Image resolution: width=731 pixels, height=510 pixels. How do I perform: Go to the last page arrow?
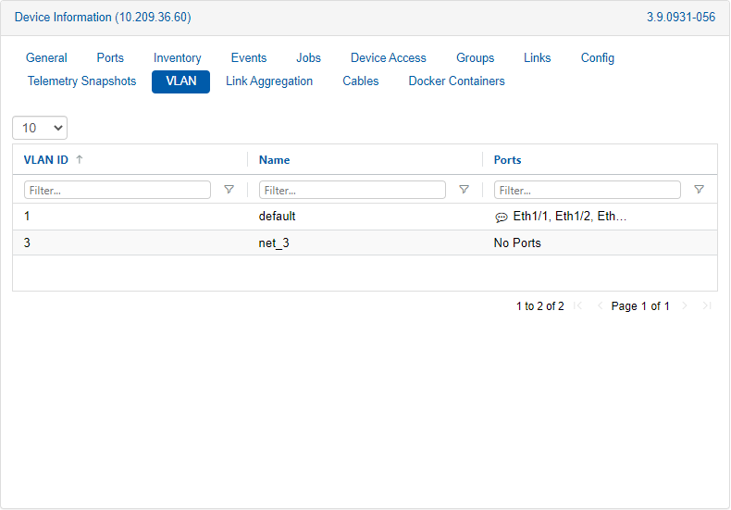(x=707, y=306)
